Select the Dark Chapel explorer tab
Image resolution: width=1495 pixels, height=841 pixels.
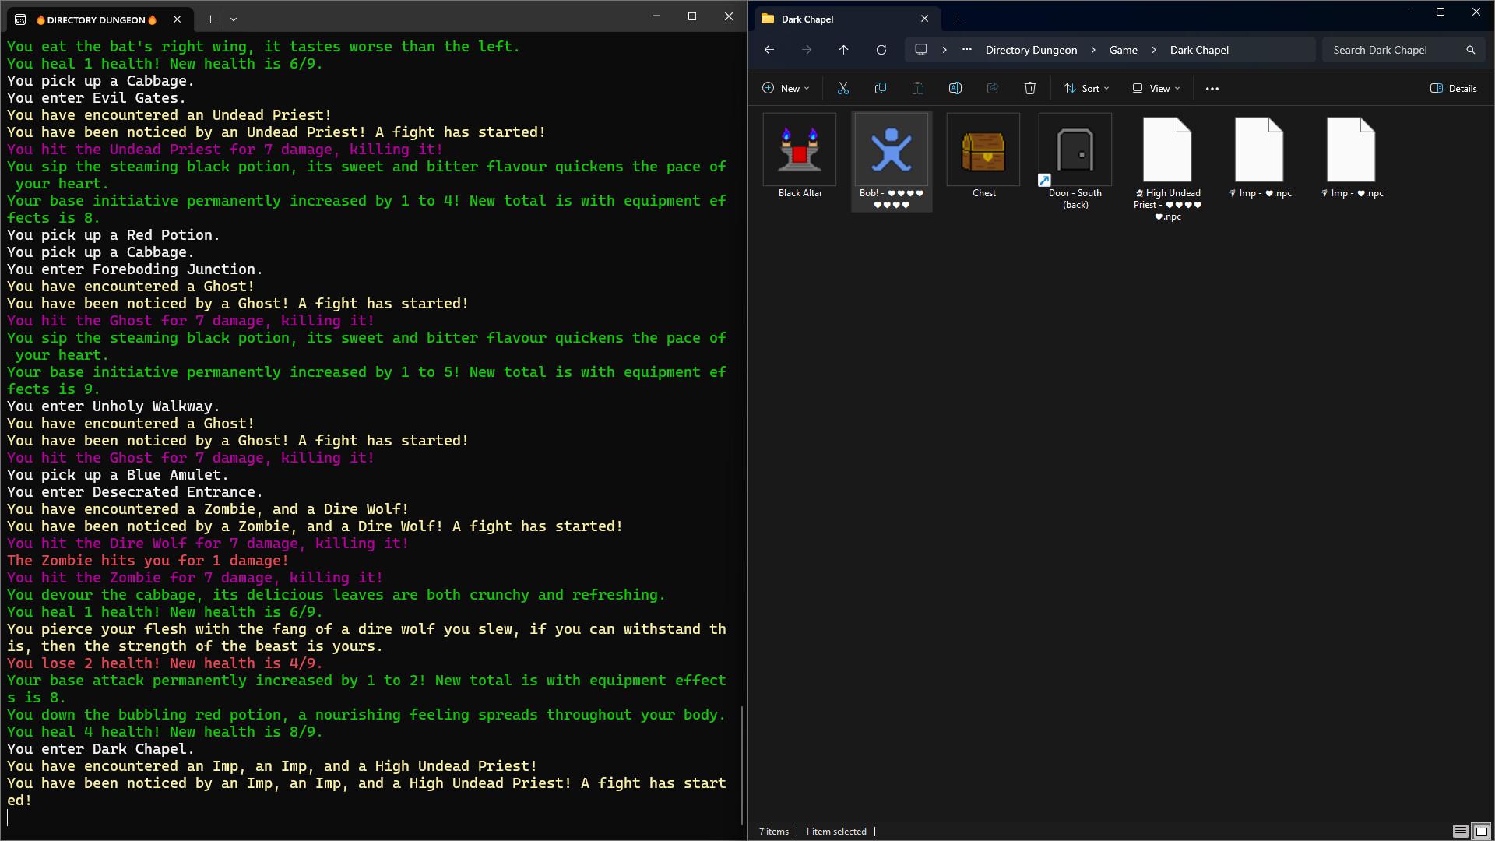point(810,19)
